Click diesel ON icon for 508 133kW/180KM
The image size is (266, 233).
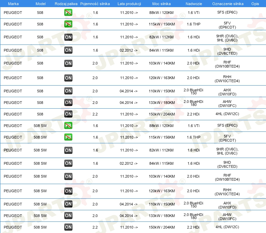68,103
